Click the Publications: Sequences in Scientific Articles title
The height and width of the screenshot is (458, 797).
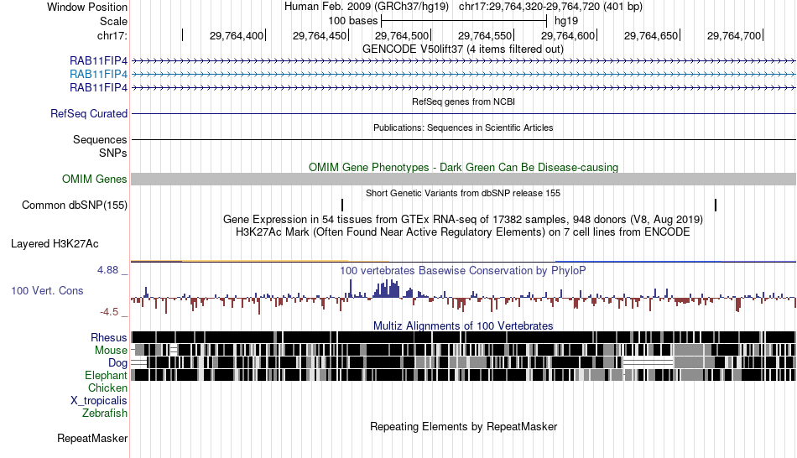click(x=463, y=128)
